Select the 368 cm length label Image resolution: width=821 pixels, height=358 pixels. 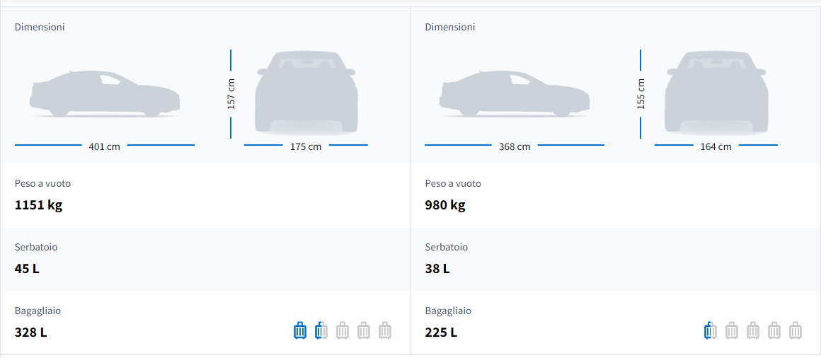coord(515,146)
